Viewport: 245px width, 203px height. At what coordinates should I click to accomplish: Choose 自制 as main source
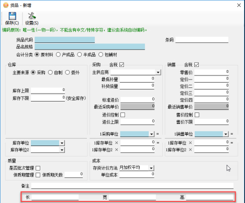coord(50,72)
